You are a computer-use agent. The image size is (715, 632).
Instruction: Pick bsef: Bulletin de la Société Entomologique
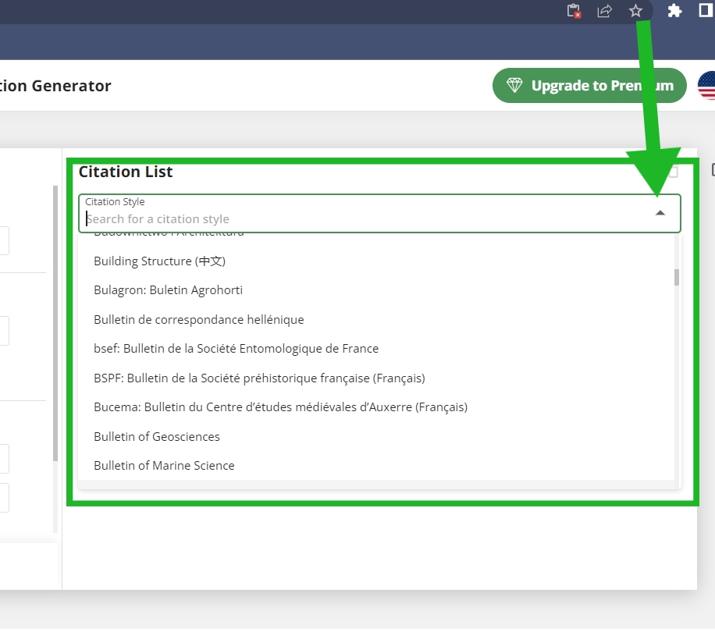coord(376,349)
